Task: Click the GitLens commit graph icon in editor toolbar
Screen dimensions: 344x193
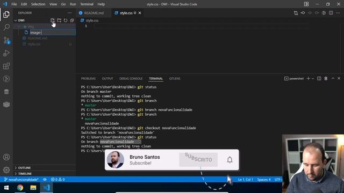Action: 303,13
